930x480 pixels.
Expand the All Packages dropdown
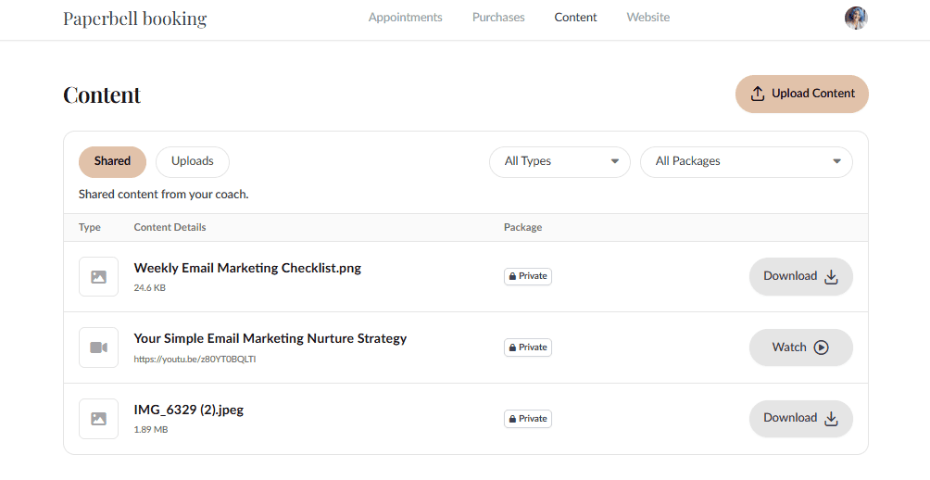(746, 161)
